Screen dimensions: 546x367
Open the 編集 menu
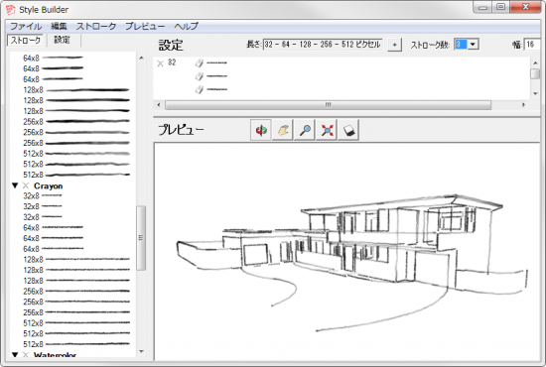point(59,26)
